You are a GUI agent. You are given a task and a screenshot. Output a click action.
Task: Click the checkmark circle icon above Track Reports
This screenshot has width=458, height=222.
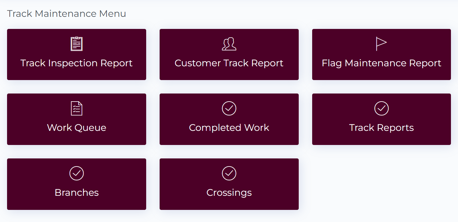381,108
